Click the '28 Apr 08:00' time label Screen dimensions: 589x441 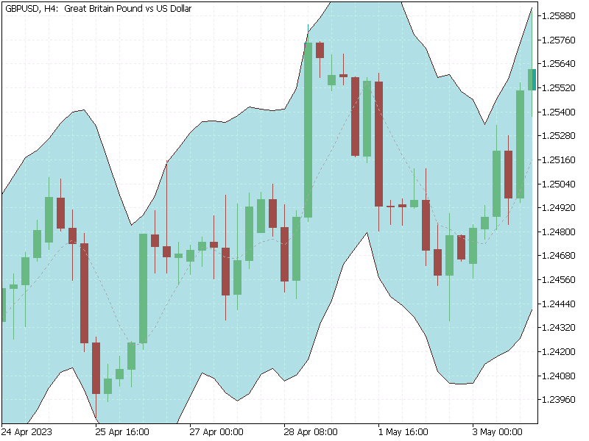pos(311,432)
